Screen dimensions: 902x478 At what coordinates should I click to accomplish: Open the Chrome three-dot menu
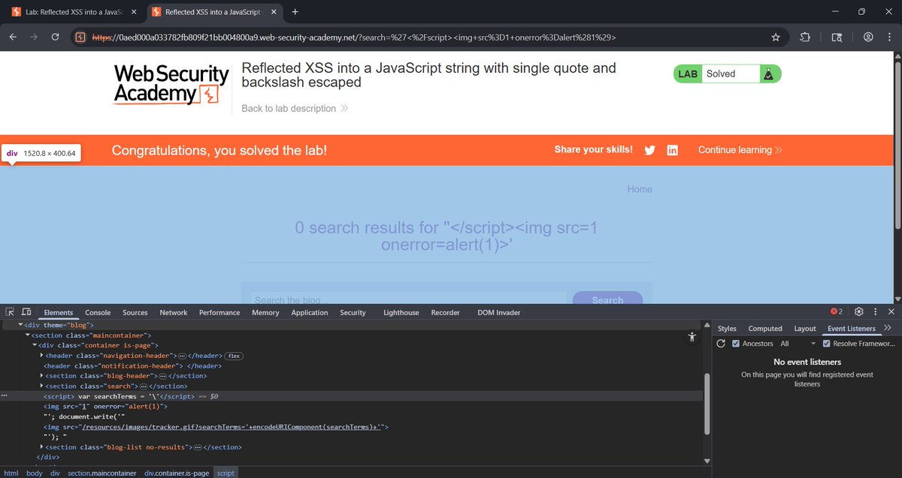pos(889,37)
